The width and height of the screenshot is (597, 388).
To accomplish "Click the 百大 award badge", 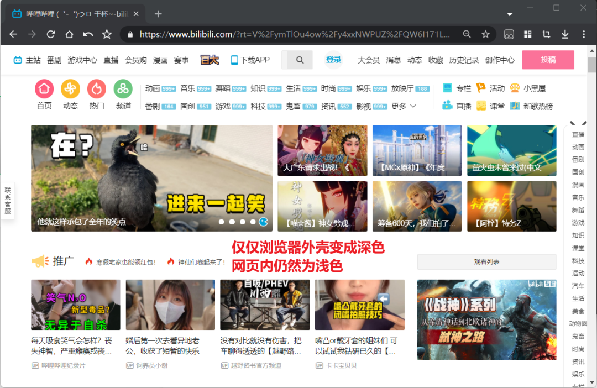I will pyautogui.click(x=210, y=60).
